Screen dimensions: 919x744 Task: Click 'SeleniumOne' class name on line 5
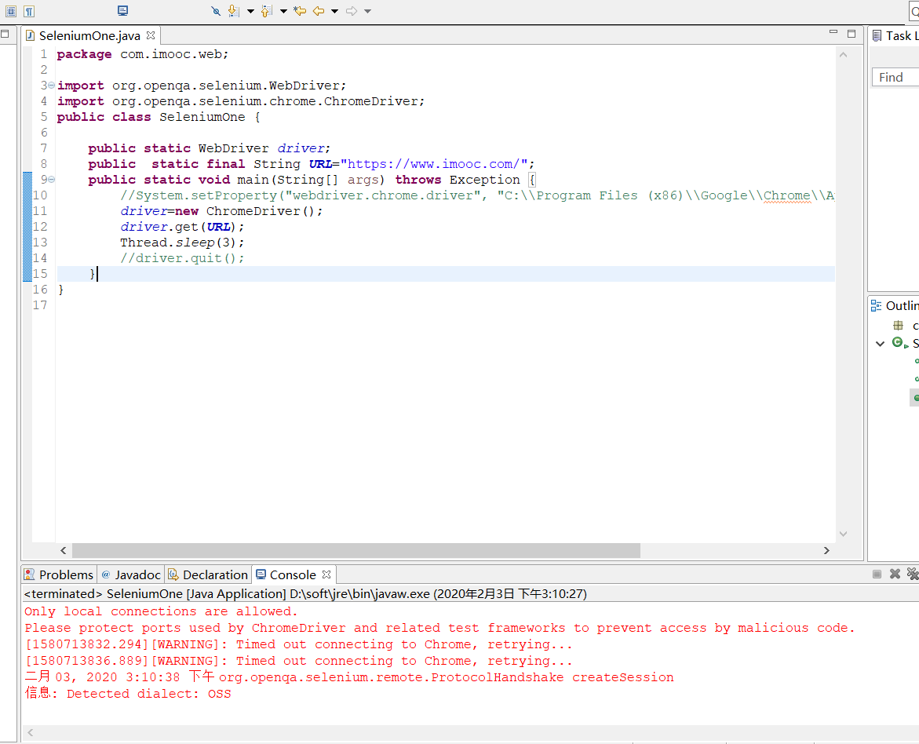pyautogui.click(x=202, y=117)
